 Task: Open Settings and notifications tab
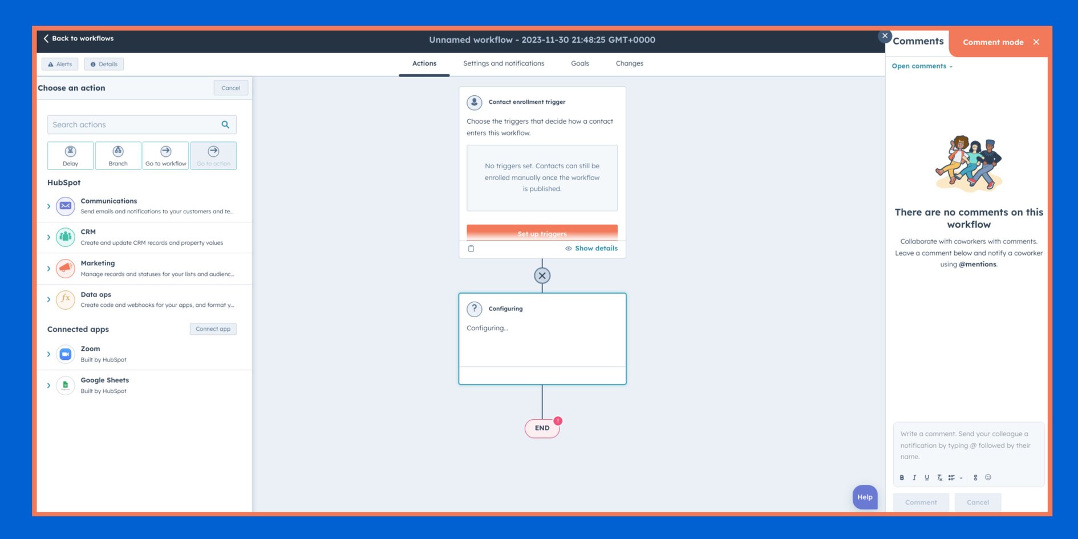pyautogui.click(x=503, y=63)
